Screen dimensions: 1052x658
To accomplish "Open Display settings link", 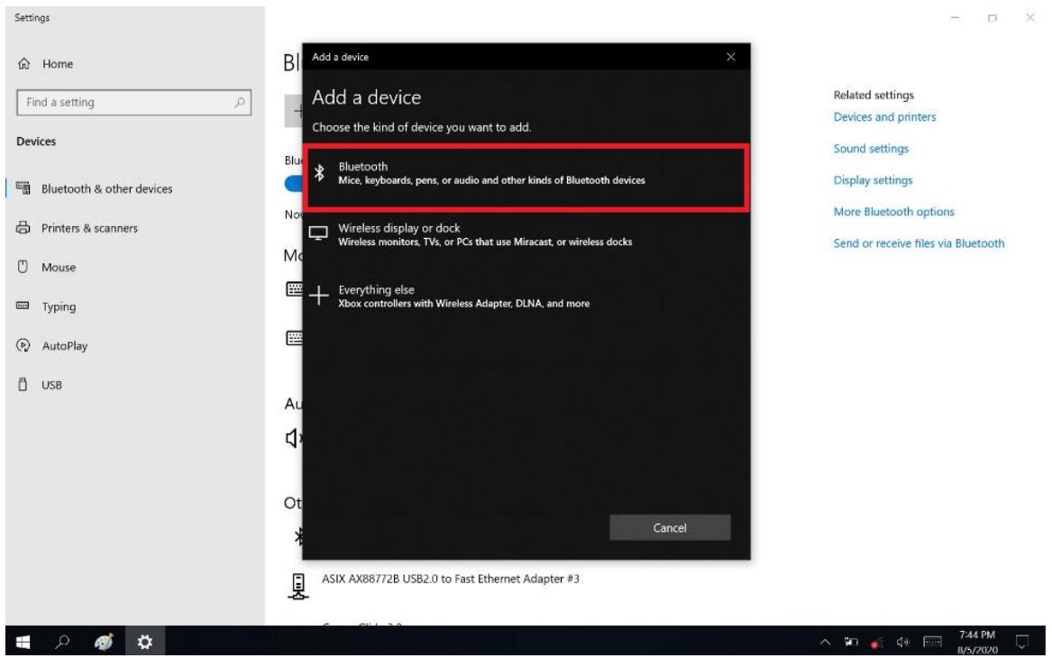I will 873,180.
